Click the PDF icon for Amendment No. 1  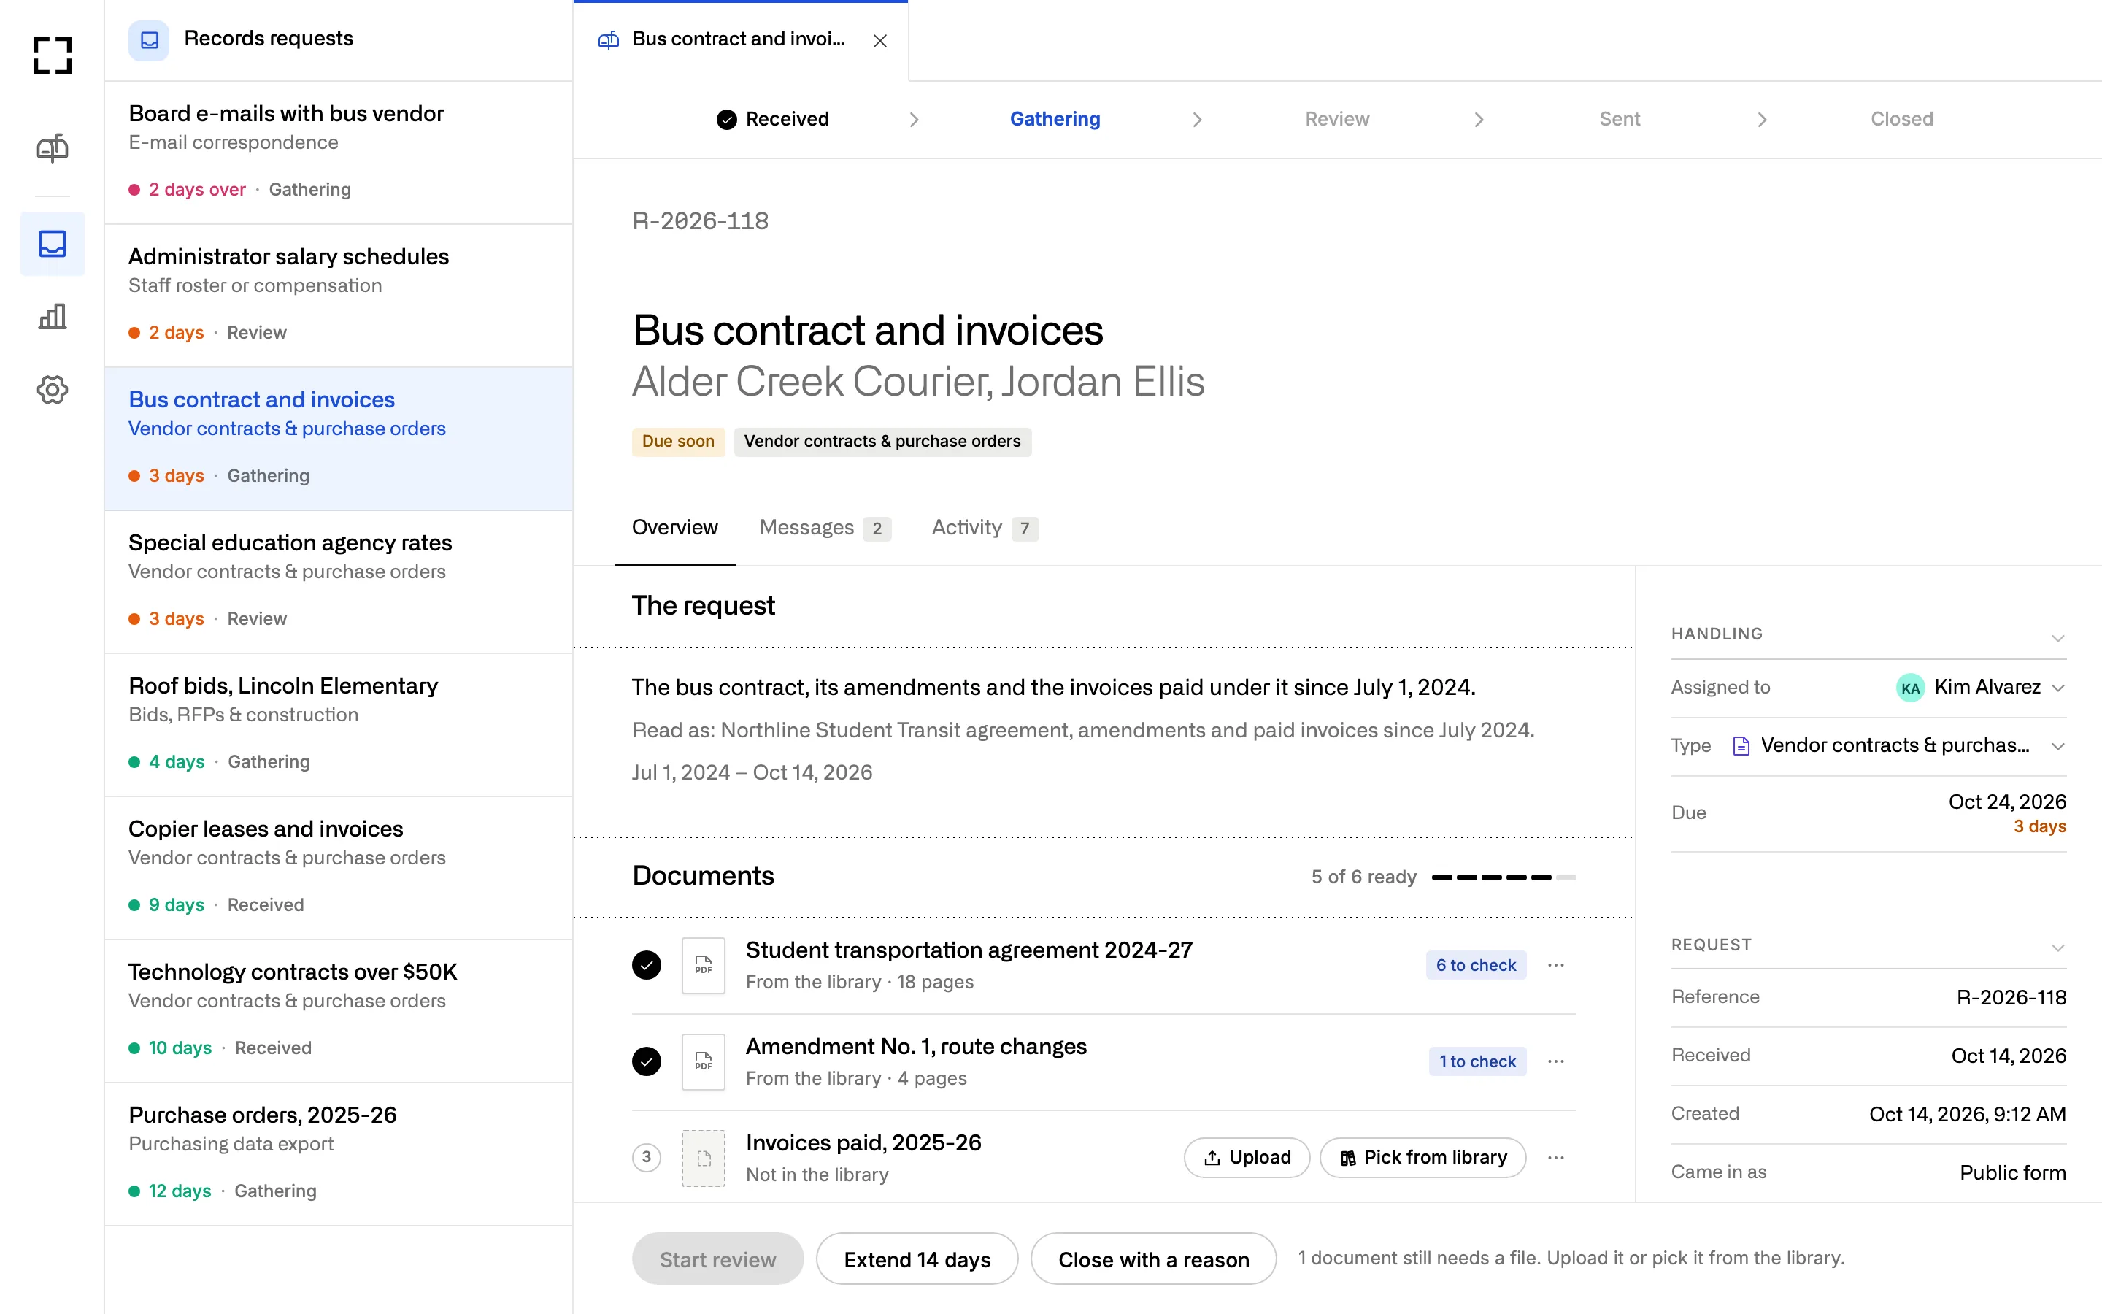click(x=704, y=1061)
